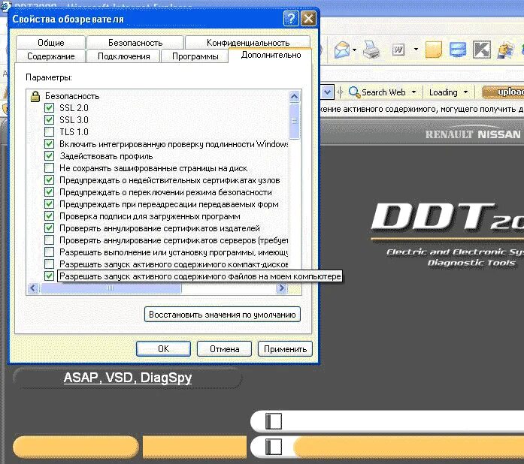Click the scroll left arrow of Параметры list

[33, 288]
